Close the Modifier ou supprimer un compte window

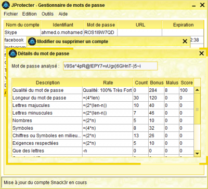pyautogui.click(x=185, y=42)
